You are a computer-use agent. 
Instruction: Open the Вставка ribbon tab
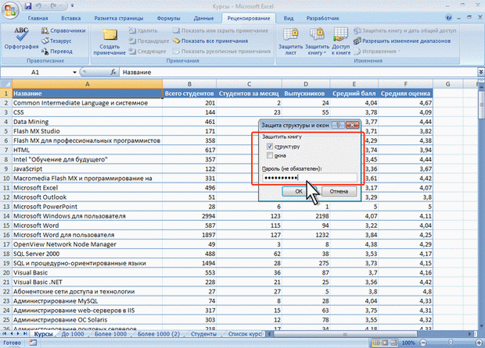(x=71, y=18)
